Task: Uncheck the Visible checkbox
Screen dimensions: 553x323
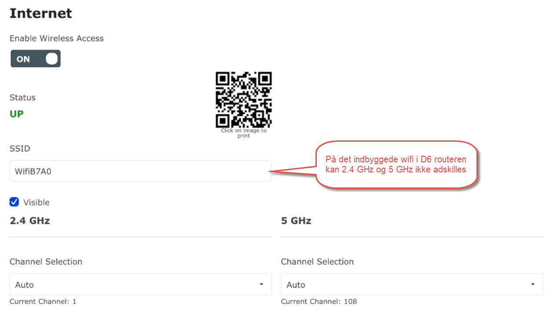Action: point(15,202)
